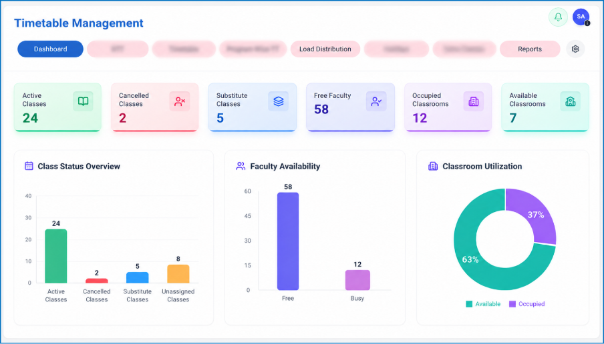Viewport: 604px width, 344px height.
Task: Click the Free faculty bar
Action: pyautogui.click(x=288, y=241)
